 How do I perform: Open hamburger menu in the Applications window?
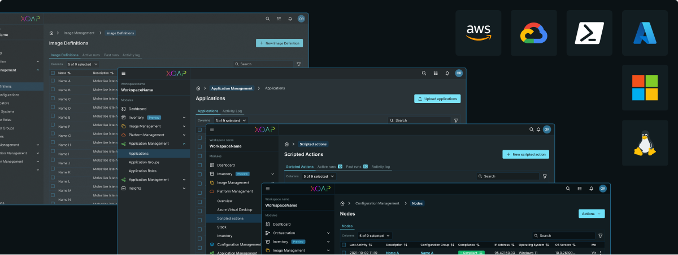pos(124,73)
